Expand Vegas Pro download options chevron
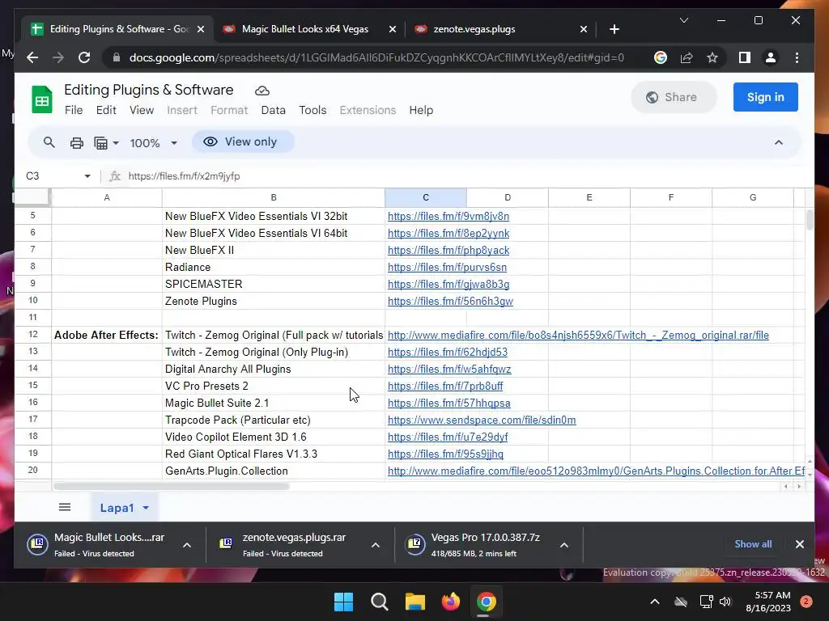The image size is (829, 621). 564,545
